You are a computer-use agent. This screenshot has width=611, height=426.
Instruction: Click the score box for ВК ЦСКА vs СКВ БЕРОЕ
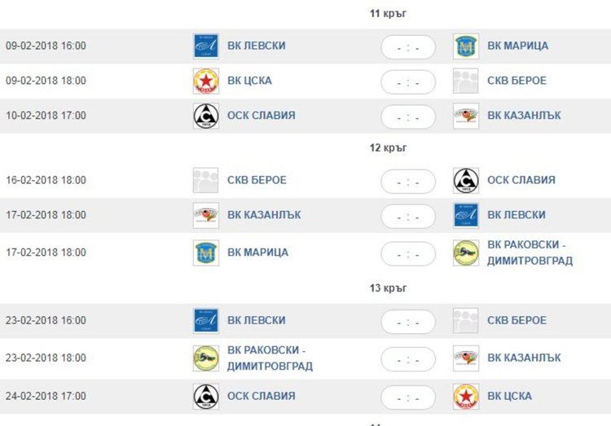pos(408,81)
